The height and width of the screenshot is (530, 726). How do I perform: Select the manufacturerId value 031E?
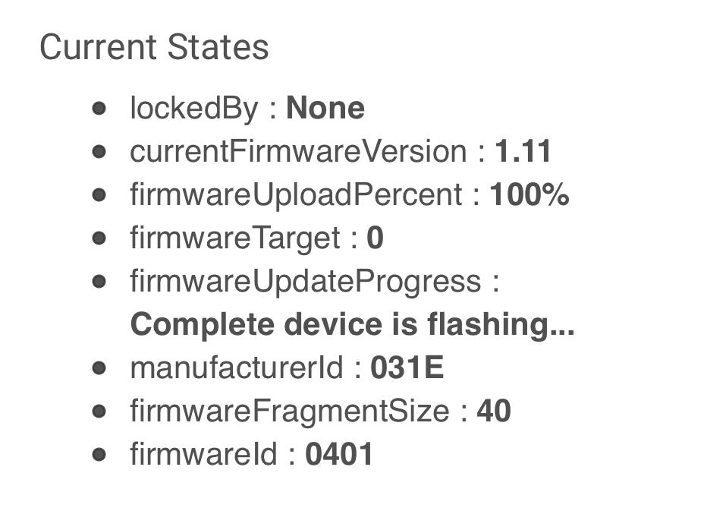[x=407, y=368]
